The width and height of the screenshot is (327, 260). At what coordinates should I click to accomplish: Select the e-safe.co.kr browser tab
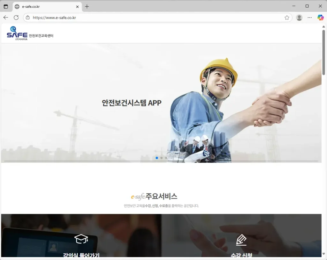42,6
